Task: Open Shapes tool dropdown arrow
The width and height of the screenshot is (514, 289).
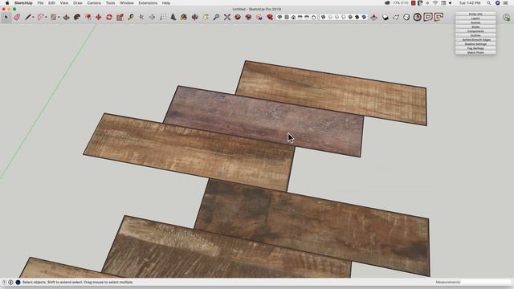Action: click(59, 17)
